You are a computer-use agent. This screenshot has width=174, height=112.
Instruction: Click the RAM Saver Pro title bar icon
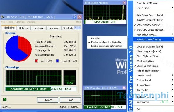coord(2,17)
